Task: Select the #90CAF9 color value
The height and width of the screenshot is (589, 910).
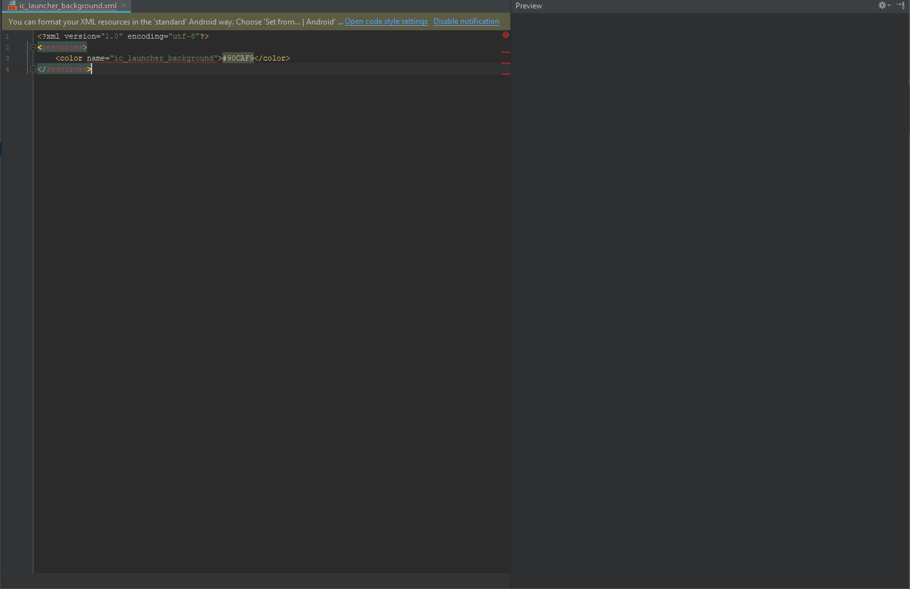Action: [238, 57]
